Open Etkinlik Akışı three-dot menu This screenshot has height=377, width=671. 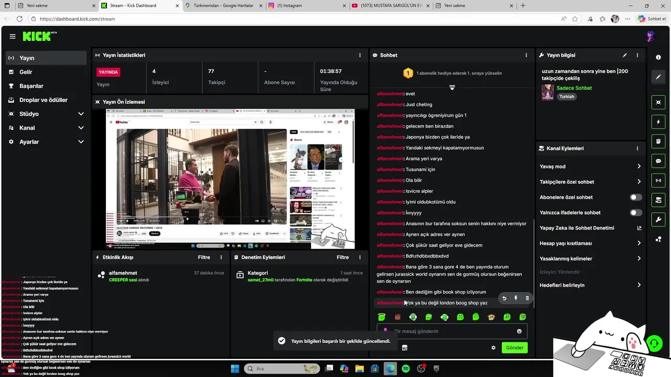tap(221, 257)
